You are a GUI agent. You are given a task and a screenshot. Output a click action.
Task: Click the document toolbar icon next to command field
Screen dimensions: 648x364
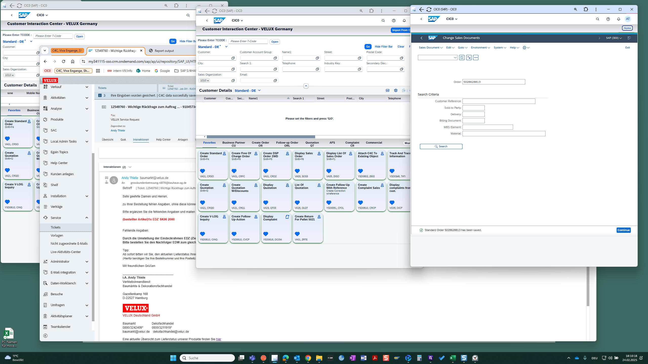462,58
